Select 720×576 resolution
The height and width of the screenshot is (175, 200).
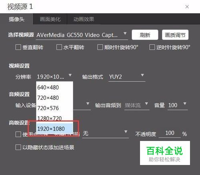click(54, 108)
